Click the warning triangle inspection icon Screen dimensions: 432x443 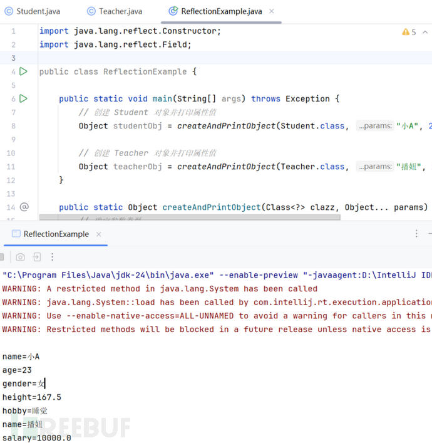405,32
